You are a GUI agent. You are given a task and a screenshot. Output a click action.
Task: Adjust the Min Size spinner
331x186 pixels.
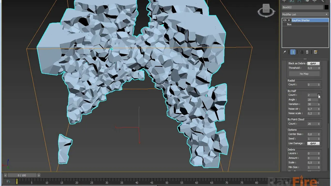[319, 167]
